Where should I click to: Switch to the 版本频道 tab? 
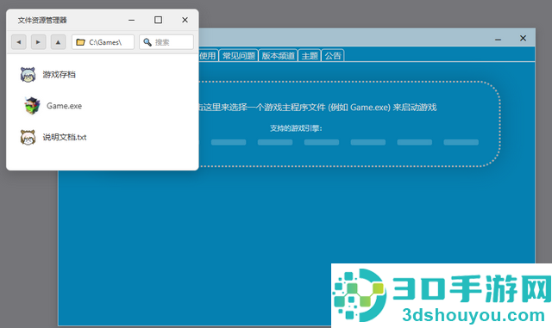(278, 56)
